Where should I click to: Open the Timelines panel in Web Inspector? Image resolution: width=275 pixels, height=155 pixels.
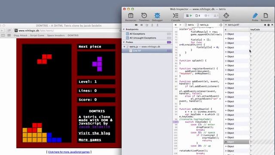(x=144, y=17)
